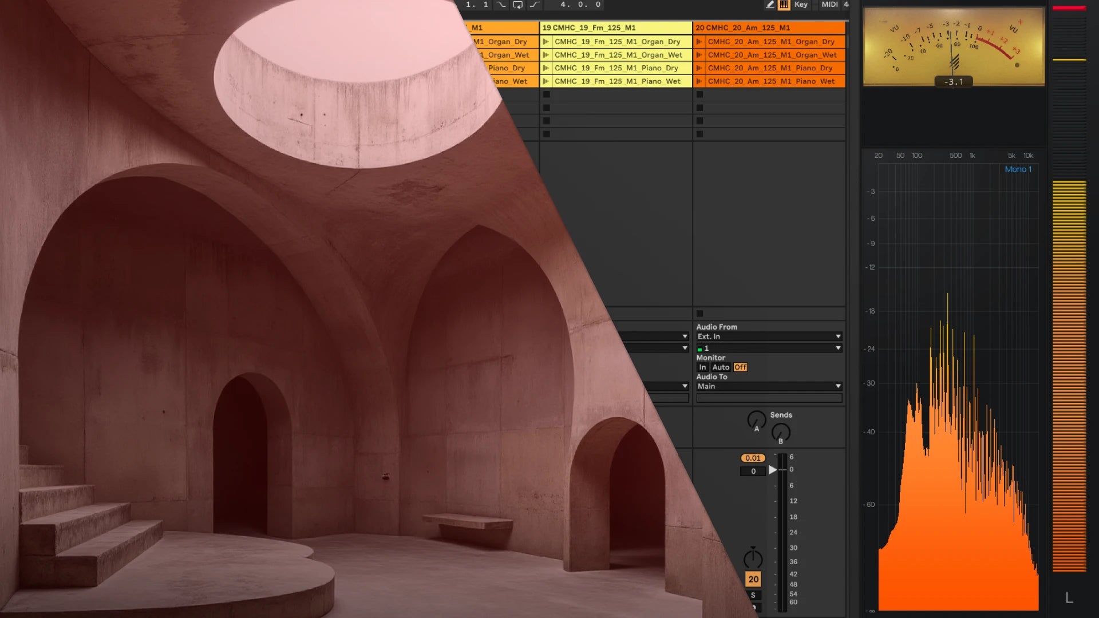1099x618 pixels.
Task: Toggle the computer MIDI keyboard icon
Action: tap(784, 5)
